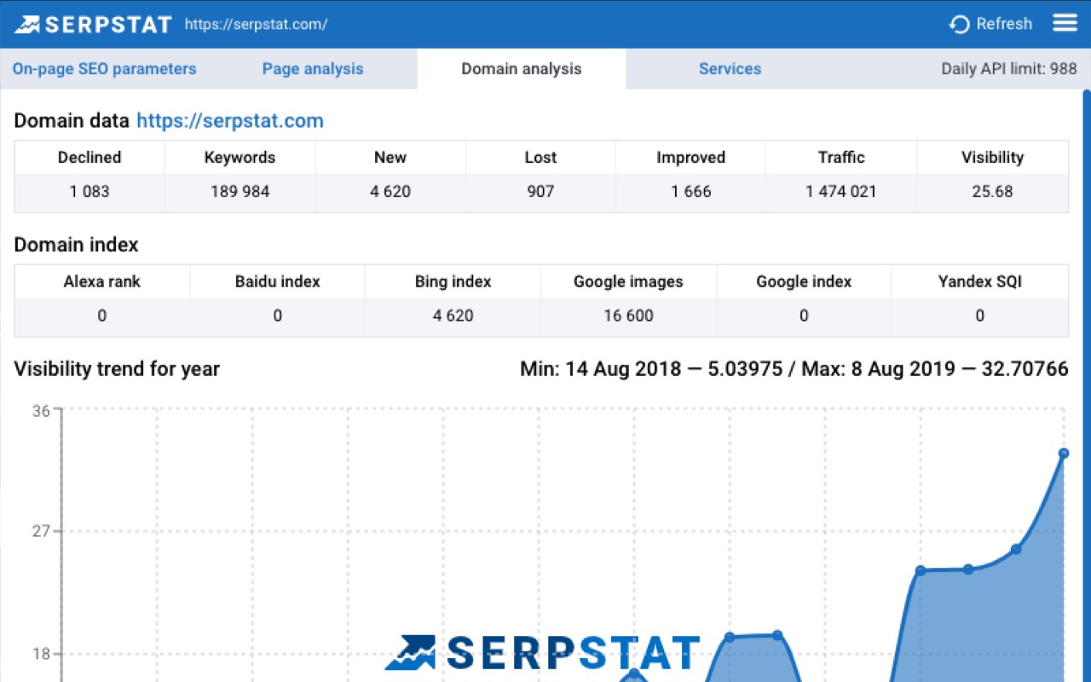This screenshot has height=682, width=1091.
Task: Open the https://serpstat.com domain data link
Action: click(230, 121)
